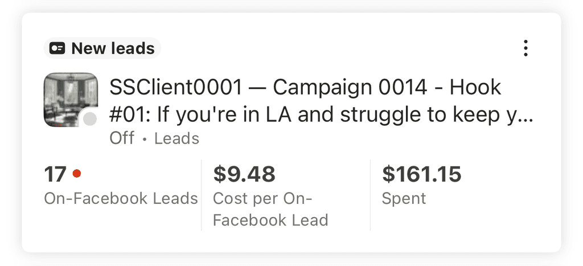Click the red dot next to 17
The width and height of the screenshot is (583, 266).
pos(77,174)
